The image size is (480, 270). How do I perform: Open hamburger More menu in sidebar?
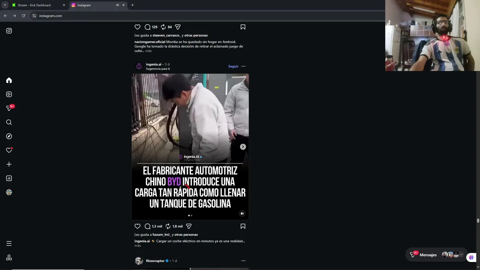[9, 244]
